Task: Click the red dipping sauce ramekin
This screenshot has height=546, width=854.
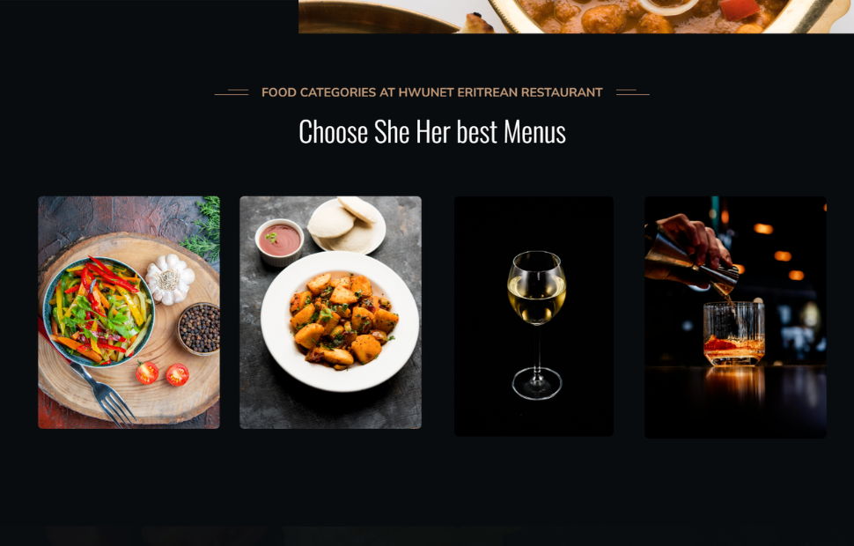Action: pos(279,242)
